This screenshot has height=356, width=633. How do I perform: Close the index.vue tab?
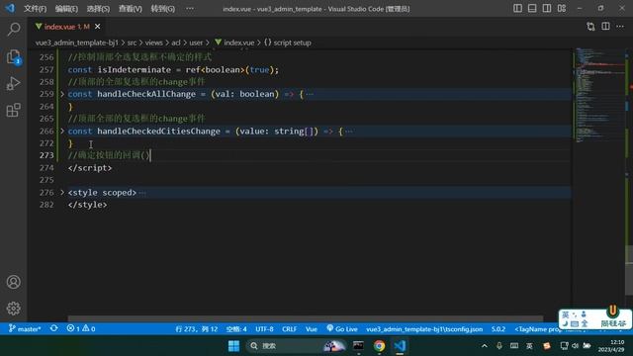[x=97, y=27]
